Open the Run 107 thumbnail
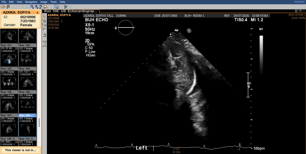This screenshot has height=154, width=306. [x=10, y=126]
